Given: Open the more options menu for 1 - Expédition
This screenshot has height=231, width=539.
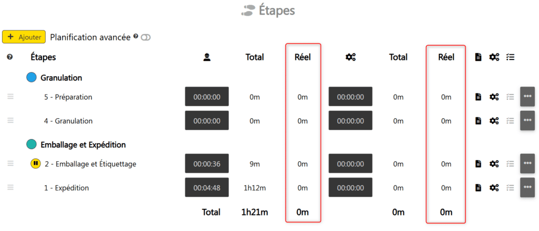Looking at the screenshot, I should (527, 187).
